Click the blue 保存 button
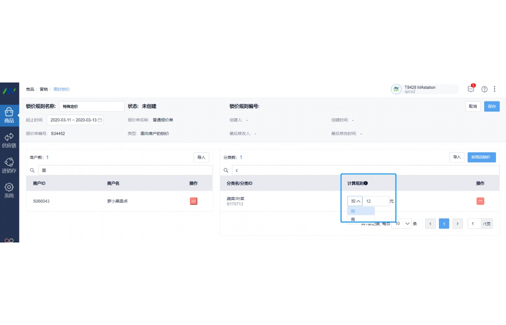 pos(492,106)
